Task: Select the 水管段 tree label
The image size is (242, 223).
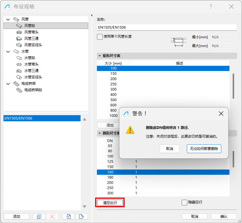Action: coord(30,58)
